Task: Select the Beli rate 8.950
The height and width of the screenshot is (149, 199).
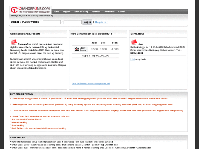Action: [103, 49]
